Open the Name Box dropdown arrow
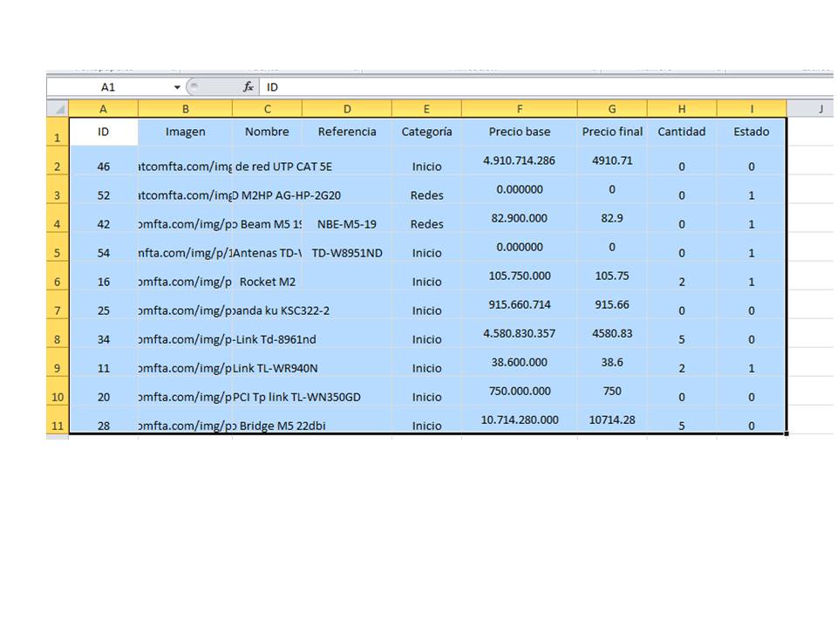This screenshot has width=837, height=628. tap(177, 87)
